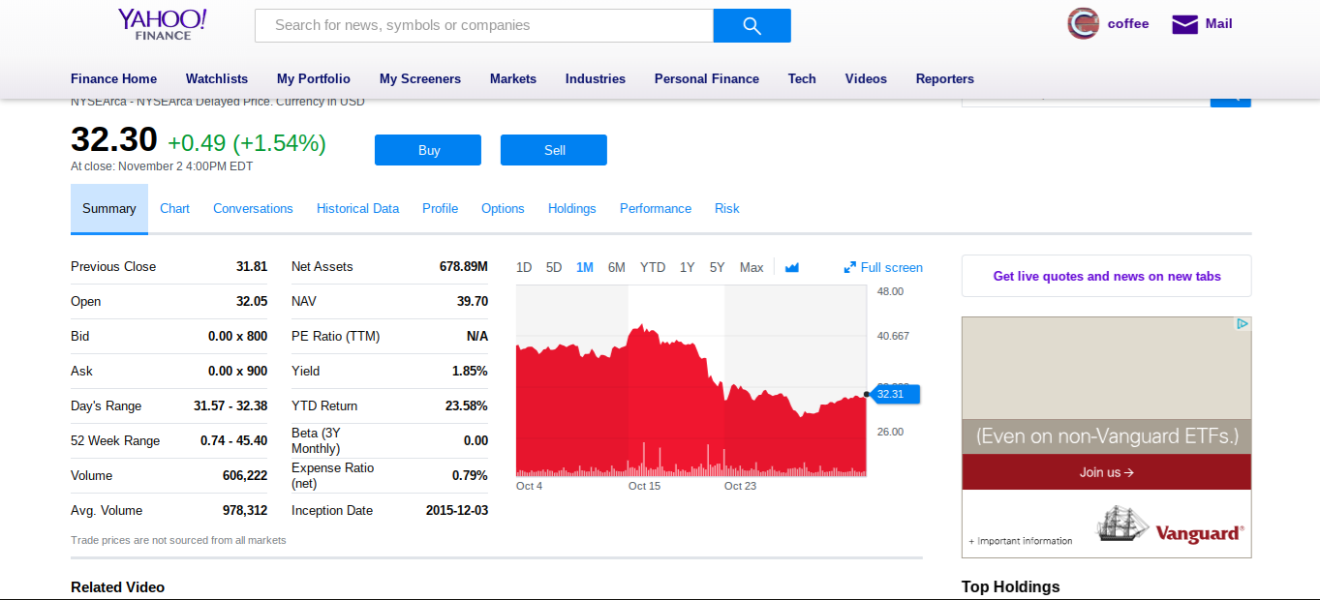Open the Holdings tab
The height and width of the screenshot is (600, 1320).
(x=572, y=209)
